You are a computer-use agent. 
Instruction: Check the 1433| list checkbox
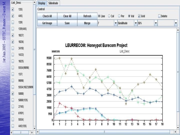(13, 55)
